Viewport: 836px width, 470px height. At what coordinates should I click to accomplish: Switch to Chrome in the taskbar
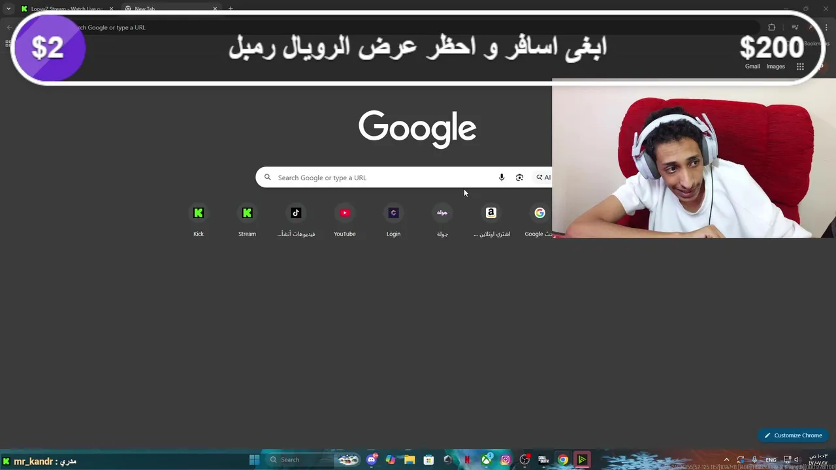tap(563, 460)
